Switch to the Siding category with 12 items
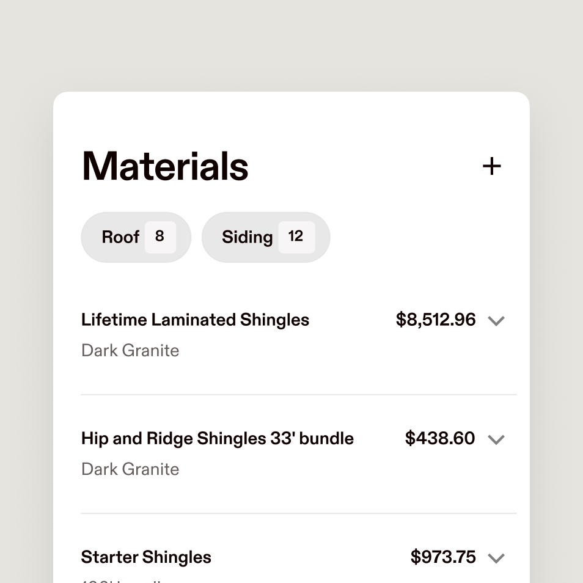Image resolution: width=583 pixels, height=583 pixels. 265,237
